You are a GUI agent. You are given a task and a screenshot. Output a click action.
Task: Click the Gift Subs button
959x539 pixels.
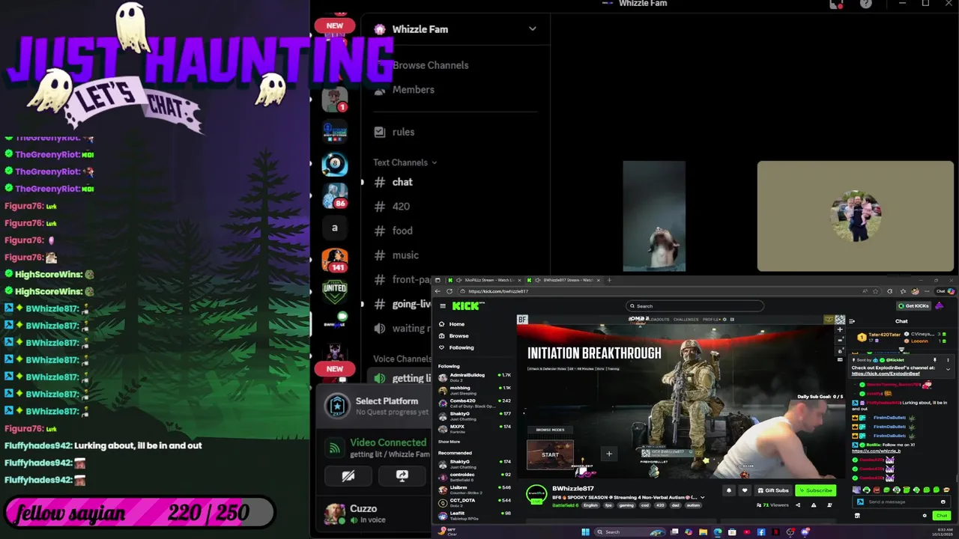[x=772, y=490]
